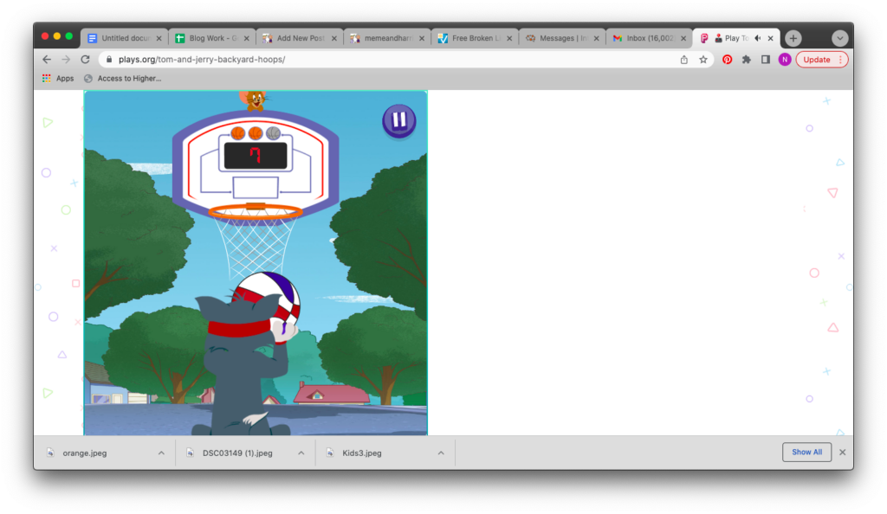Open the downloaded DSC03149 (1).jpeg file
Image resolution: width=887 pixels, height=514 pixels.
point(237,453)
